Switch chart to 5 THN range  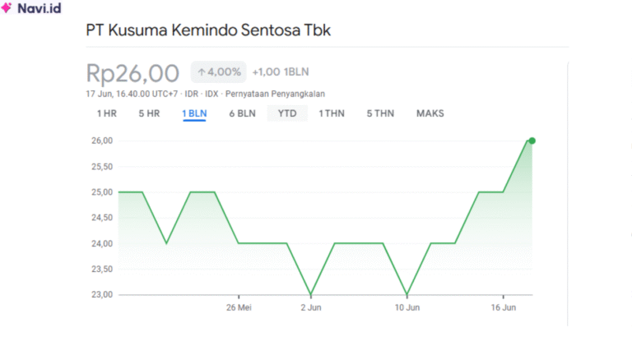380,113
